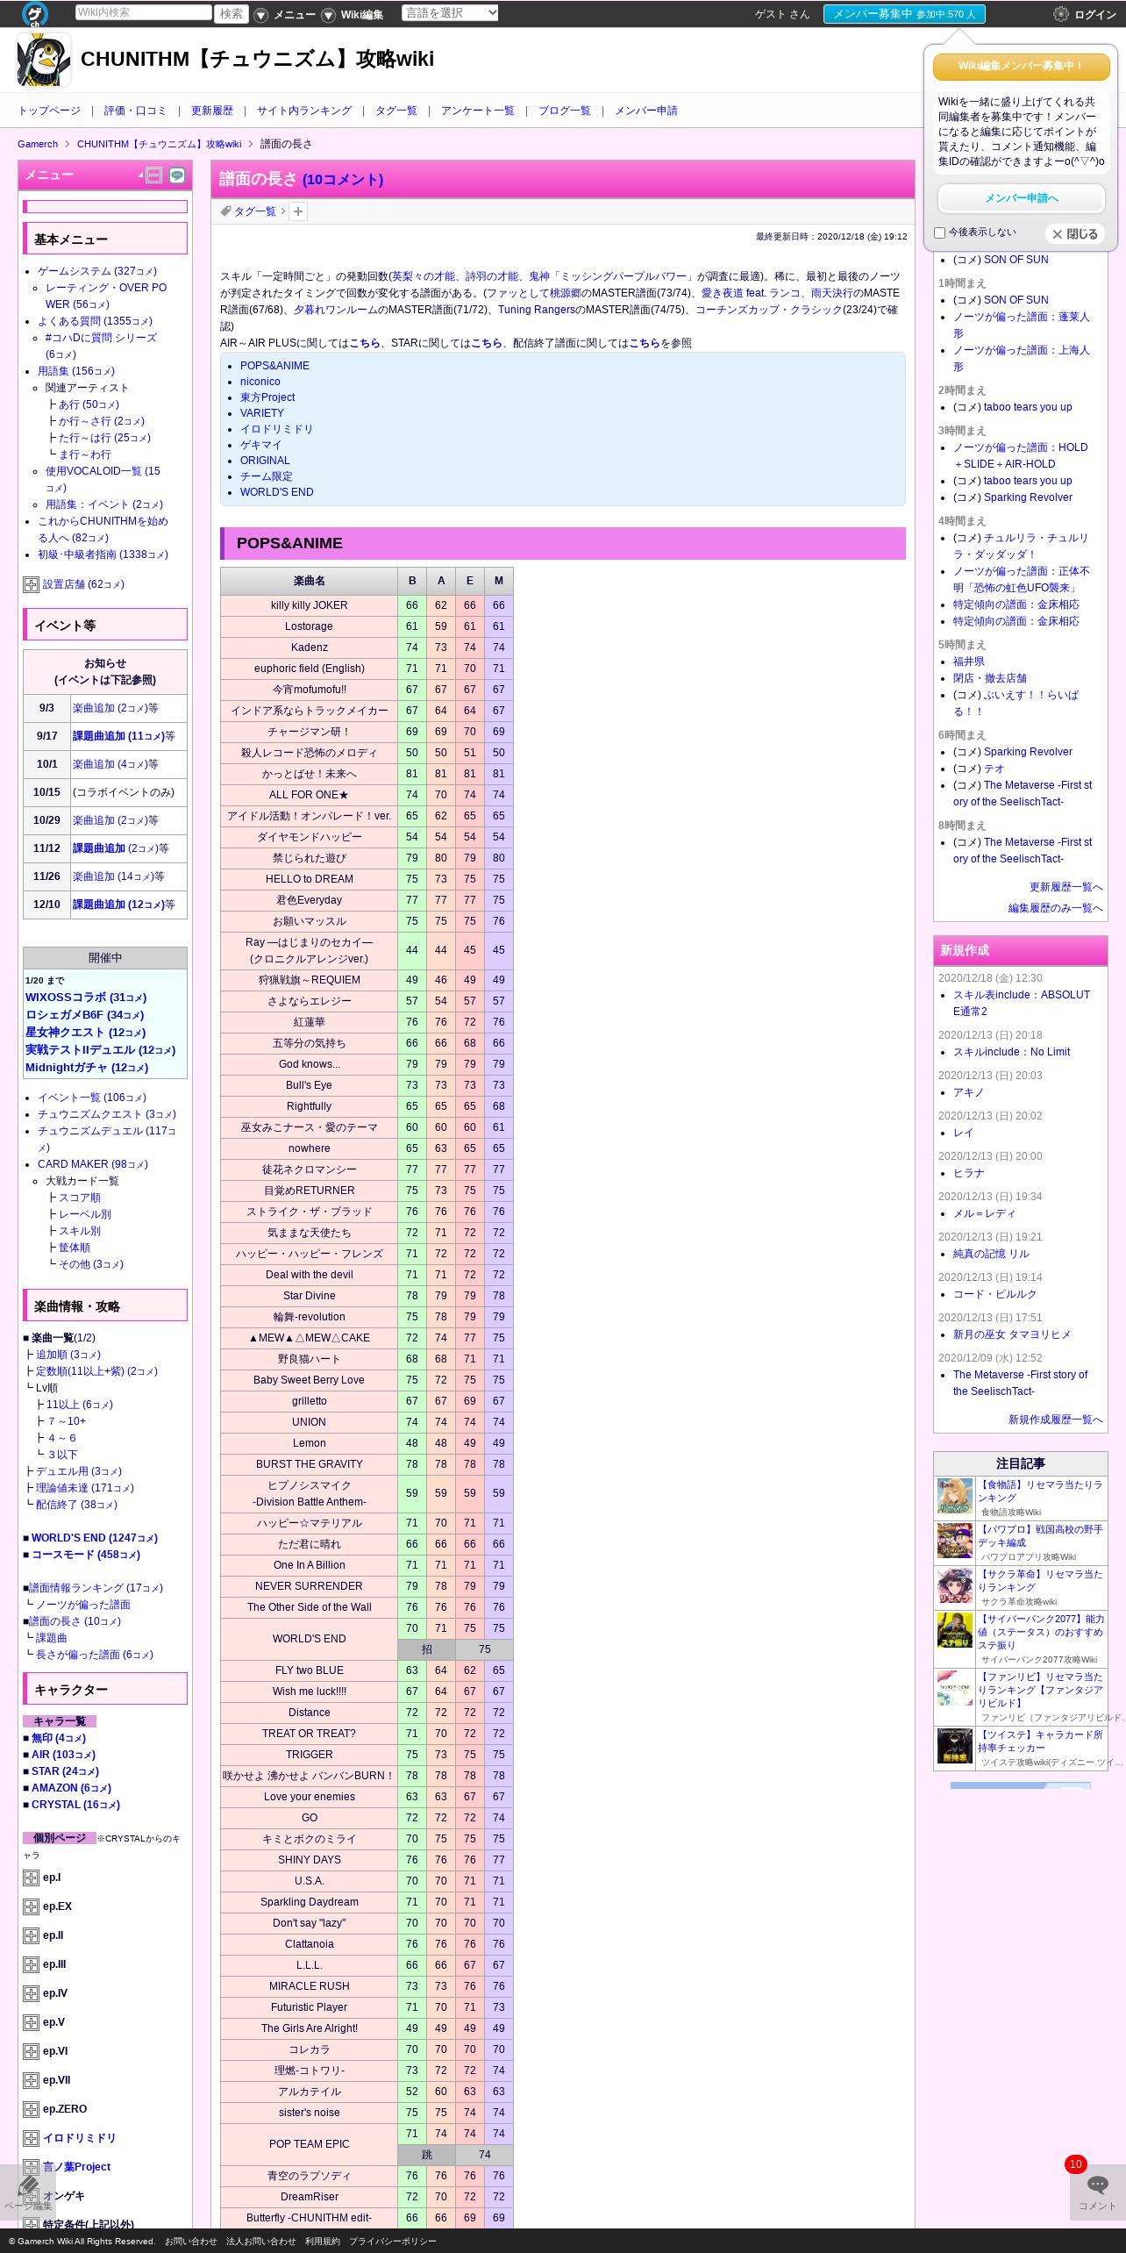The image size is (1126, 2253).
Task: Close the member recruitment popup
Action: tap(1075, 234)
